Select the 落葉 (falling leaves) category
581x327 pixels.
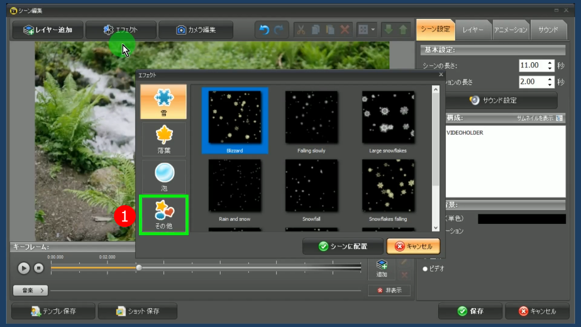point(163,139)
